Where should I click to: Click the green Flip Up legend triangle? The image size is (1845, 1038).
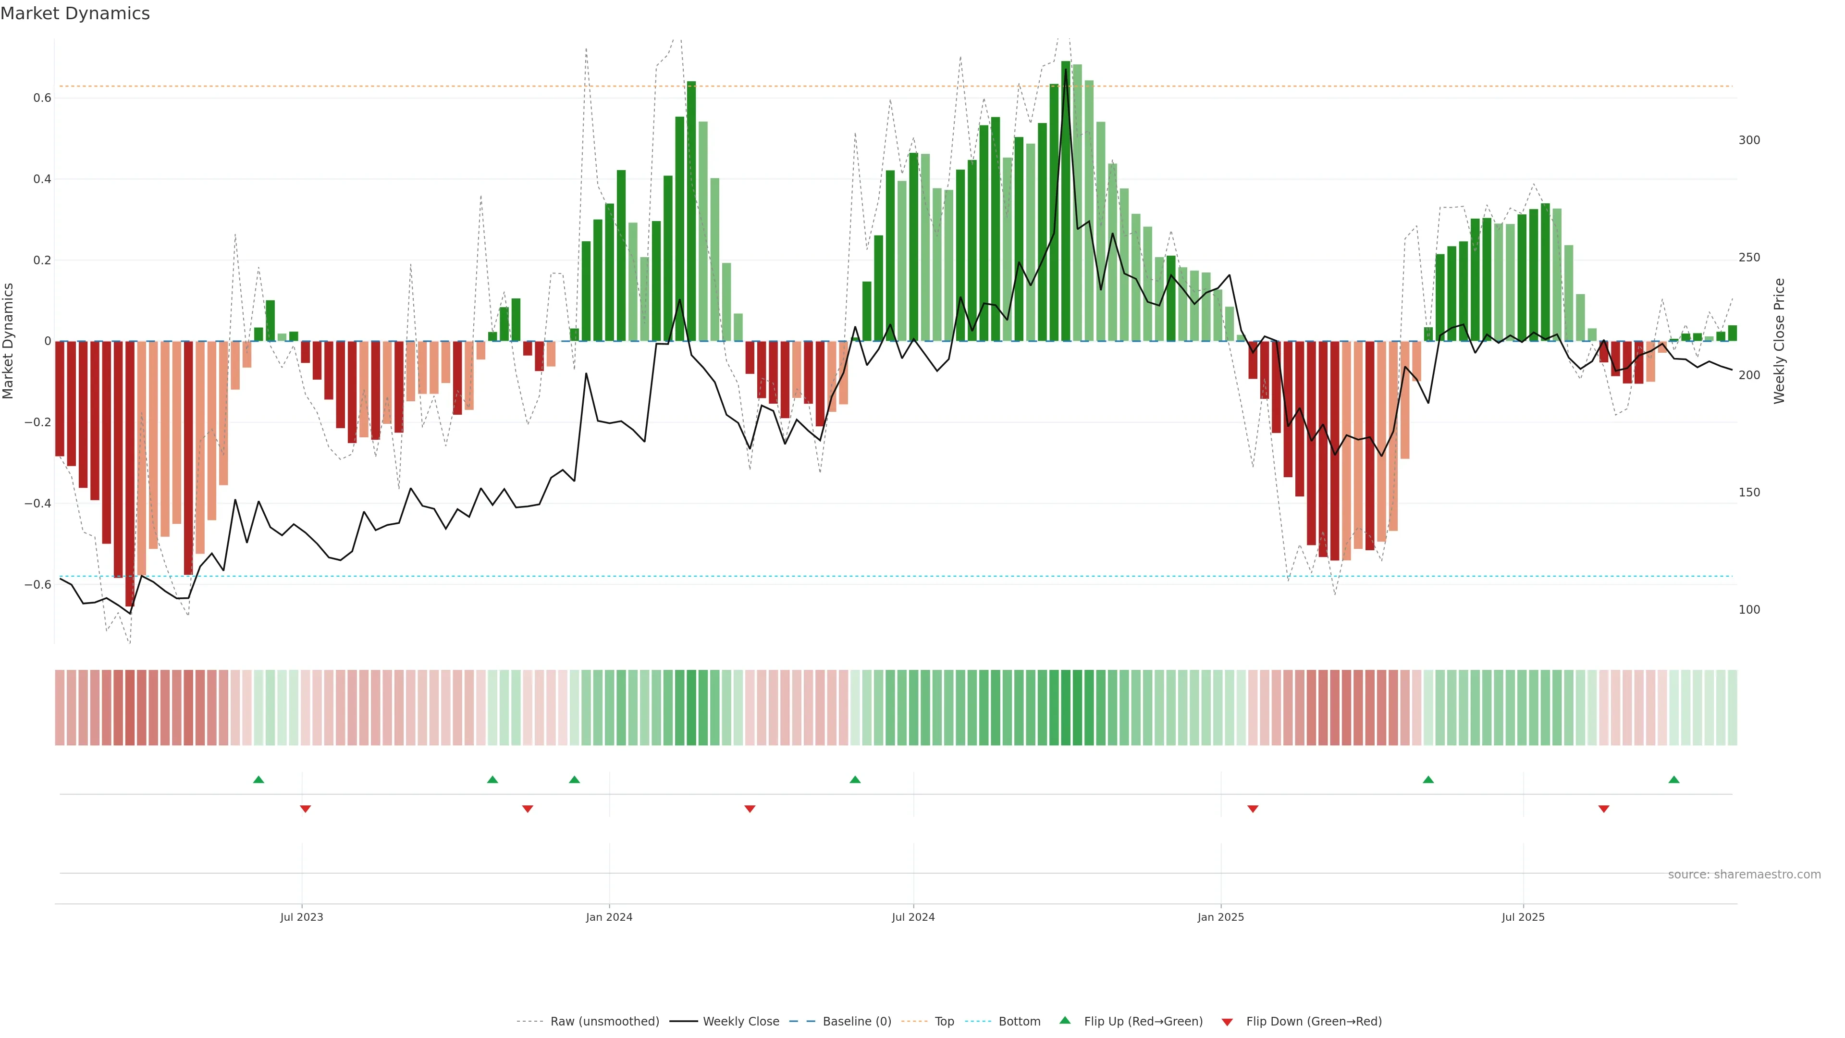pos(1064,1020)
